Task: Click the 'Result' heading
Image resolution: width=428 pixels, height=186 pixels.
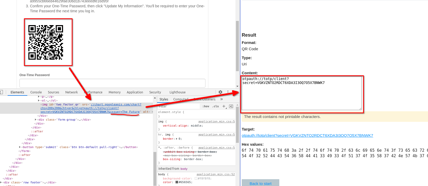Action: click(249, 35)
